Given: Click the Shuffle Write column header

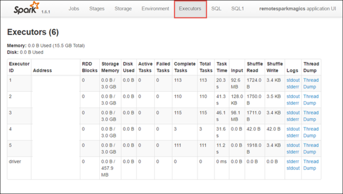Looking at the screenshot, I should pos(275,67).
